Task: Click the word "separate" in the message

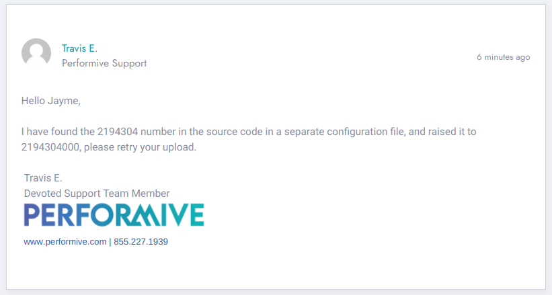Action: tap(304, 132)
